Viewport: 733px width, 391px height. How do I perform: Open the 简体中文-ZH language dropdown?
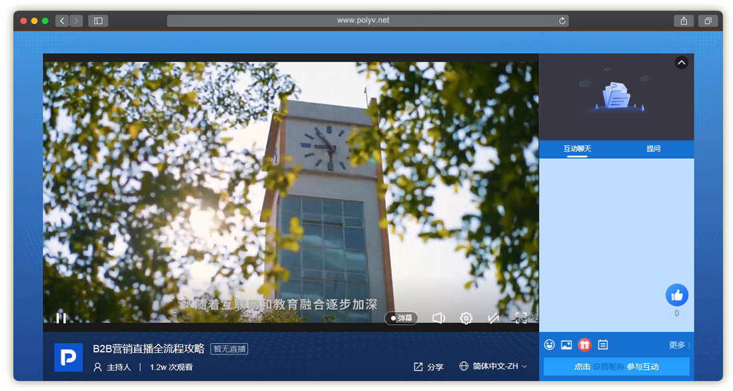[493, 366]
